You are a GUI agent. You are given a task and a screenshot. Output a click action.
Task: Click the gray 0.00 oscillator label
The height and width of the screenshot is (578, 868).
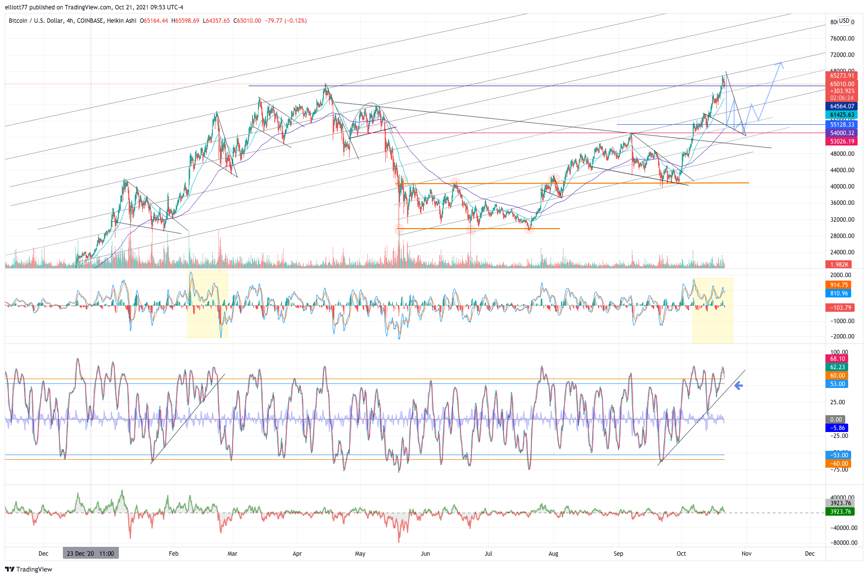836,420
